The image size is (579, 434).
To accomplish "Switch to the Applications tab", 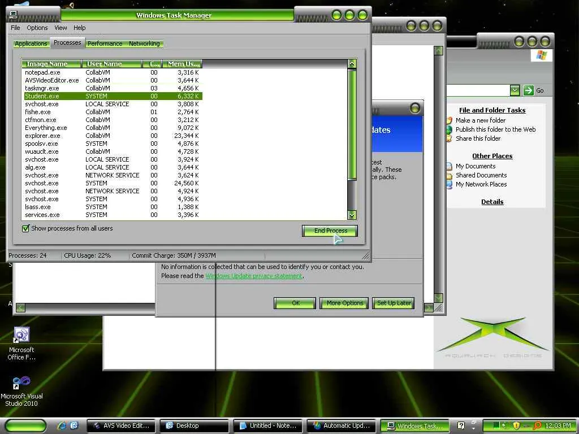I will coord(31,44).
